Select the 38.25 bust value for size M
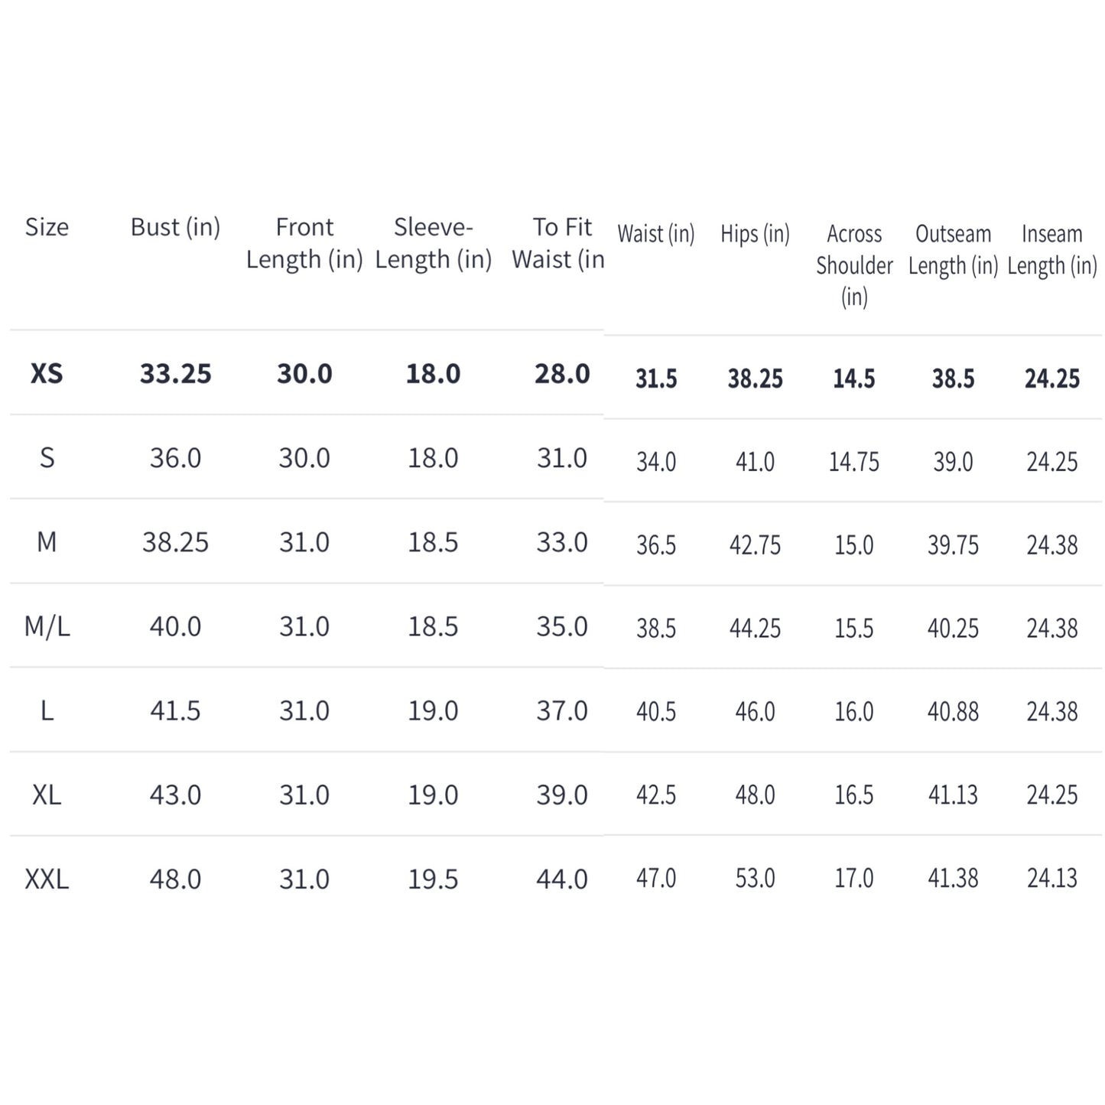 point(175,542)
